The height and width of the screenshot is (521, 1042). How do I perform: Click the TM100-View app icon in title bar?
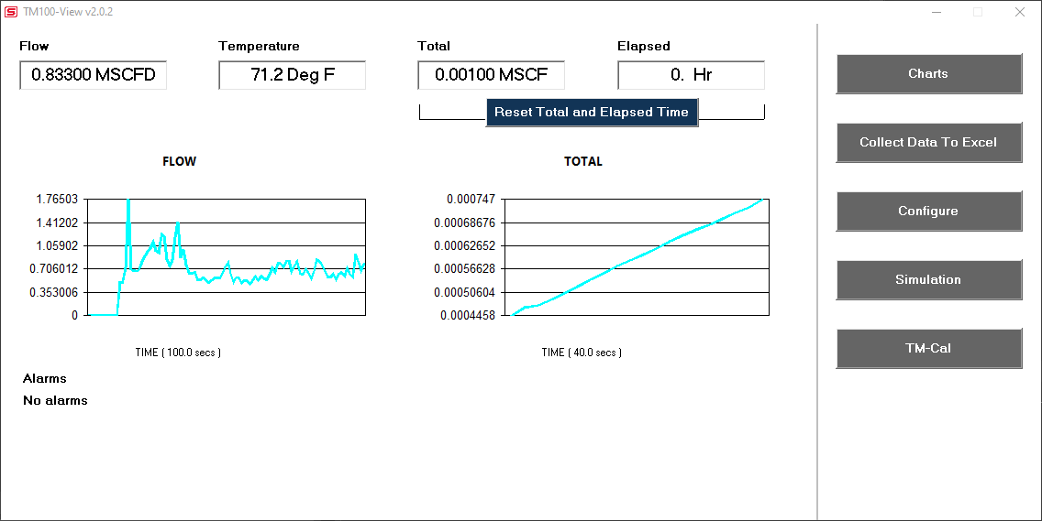(11, 12)
